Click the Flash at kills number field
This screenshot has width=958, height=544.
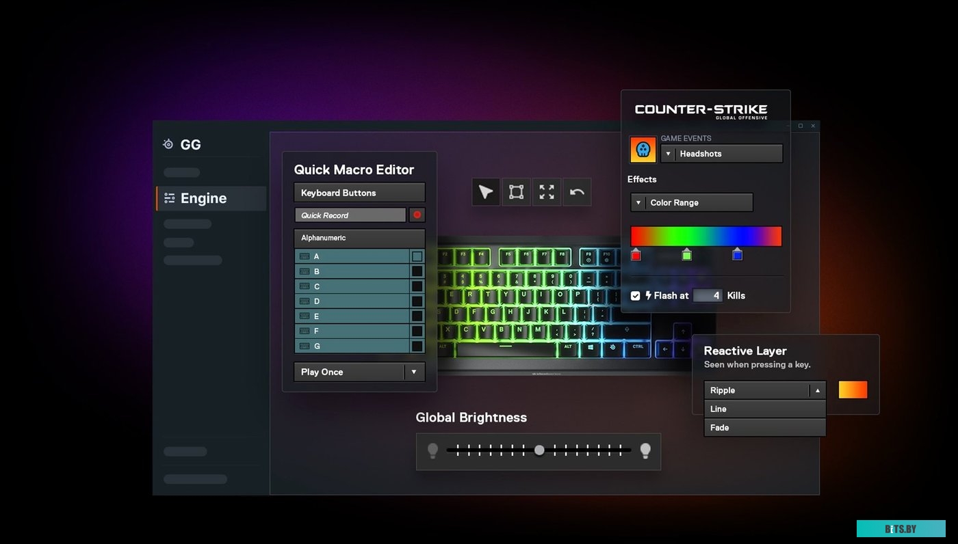pyautogui.click(x=708, y=295)
